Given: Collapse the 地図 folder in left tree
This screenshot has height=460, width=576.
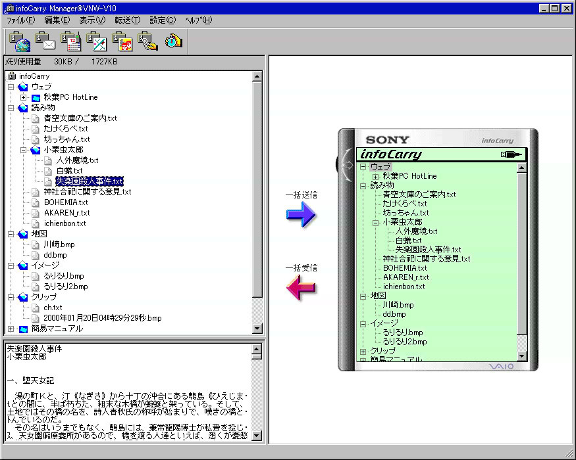Looking at the screenshot, I should tap(11, 234).
